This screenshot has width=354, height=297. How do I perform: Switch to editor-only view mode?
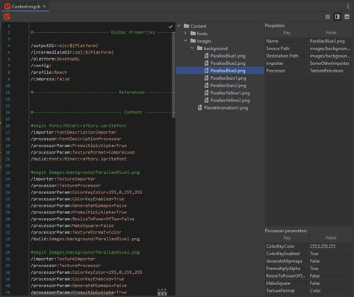[x=328, y=16]
